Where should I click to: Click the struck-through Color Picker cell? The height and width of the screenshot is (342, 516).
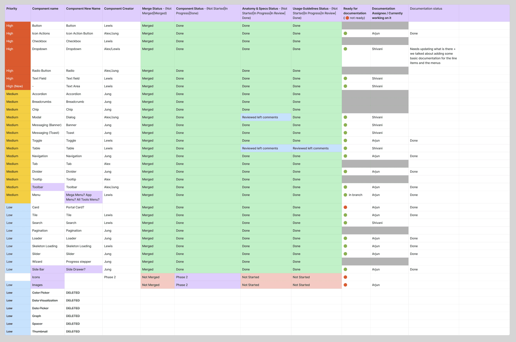tap(41, 293)
